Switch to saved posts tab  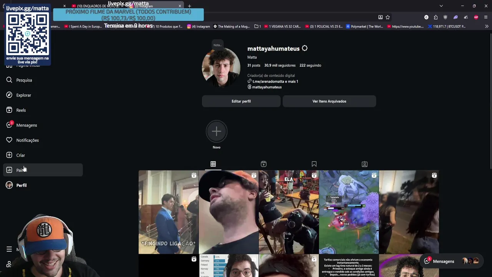pyautogui.click(x=314, y=164)
